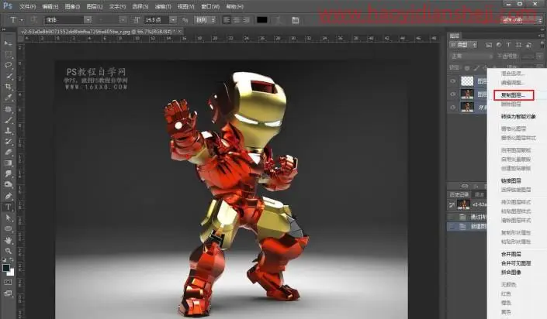Select the Path Selection tool
The image size is (547, 319).
pyautogui.click(x=8, y=218)
